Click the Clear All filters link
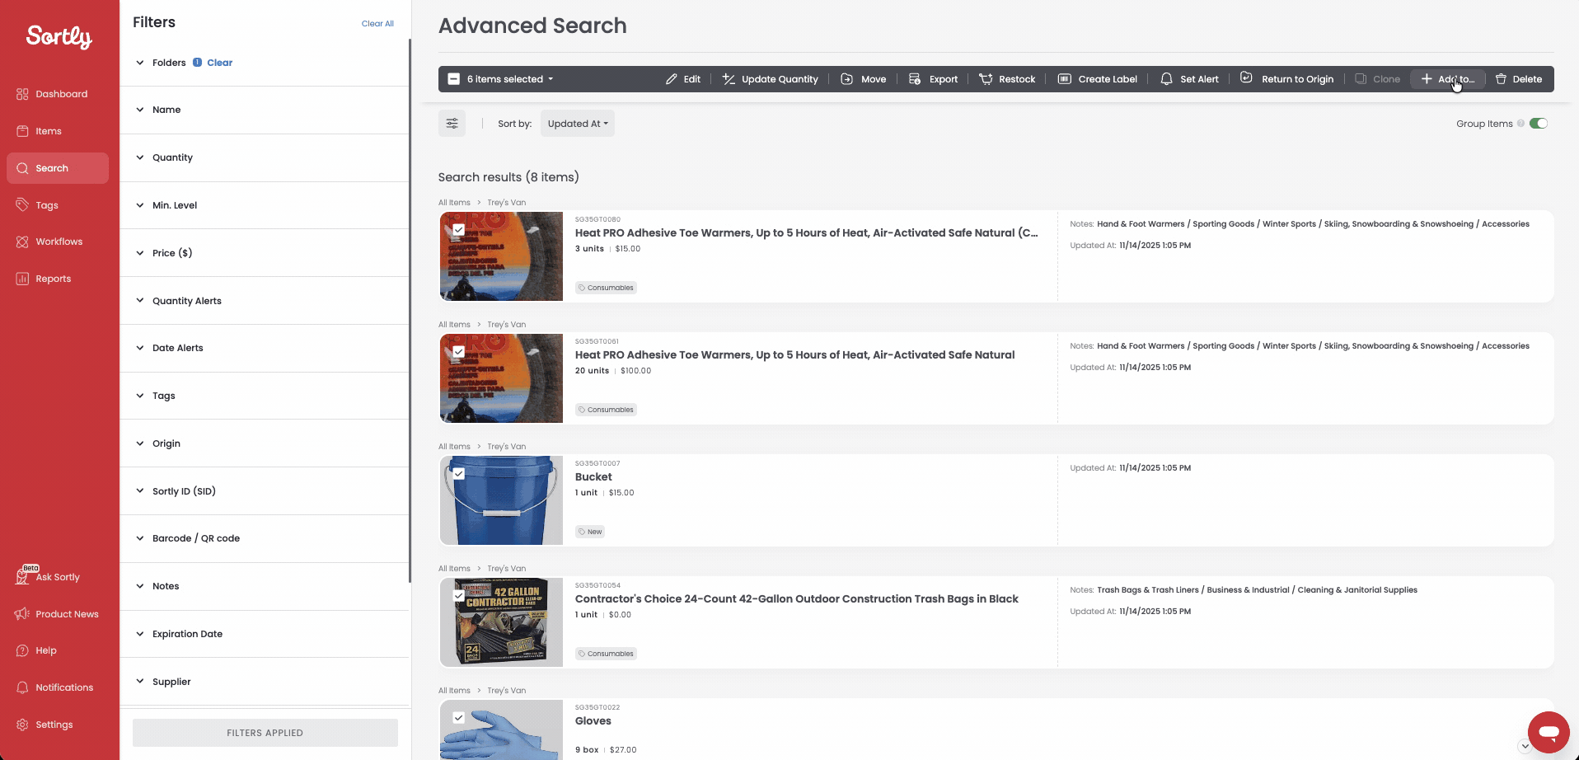The width and height of the screenshot is (1579, 760). 377,24
